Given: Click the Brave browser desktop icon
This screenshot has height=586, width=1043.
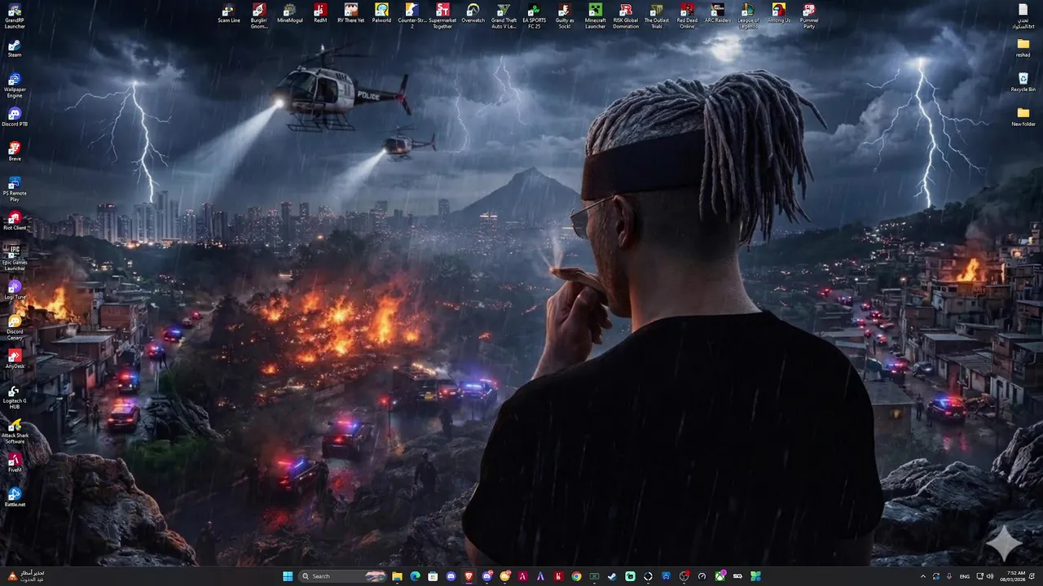Looking at the screenshot, I should point(15,151).
